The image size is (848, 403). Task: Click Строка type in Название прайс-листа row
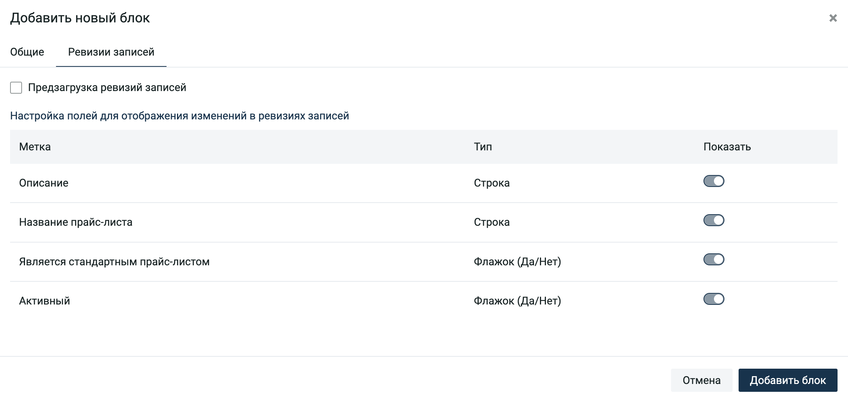coord(492,222)
